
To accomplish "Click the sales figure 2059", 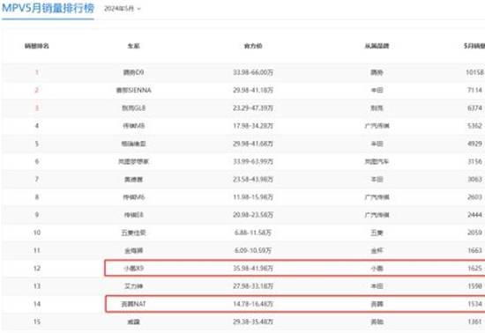I will pos(474,233).
